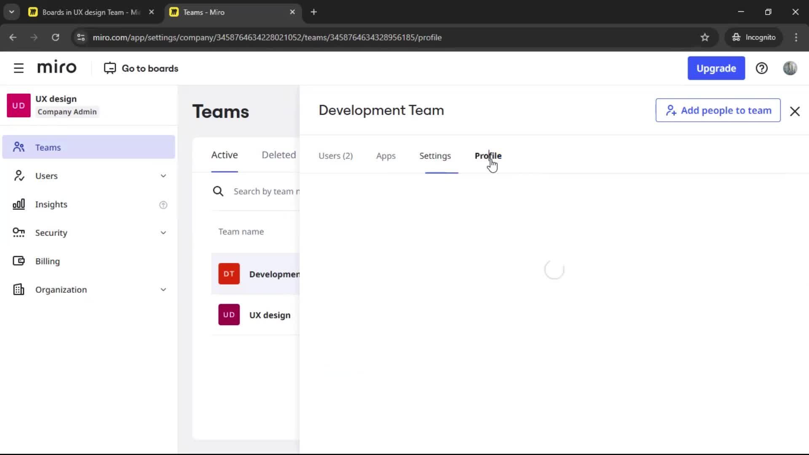Open the Settings tab
The width and height of the screenshot is (809, 455).
coord(435,156)
